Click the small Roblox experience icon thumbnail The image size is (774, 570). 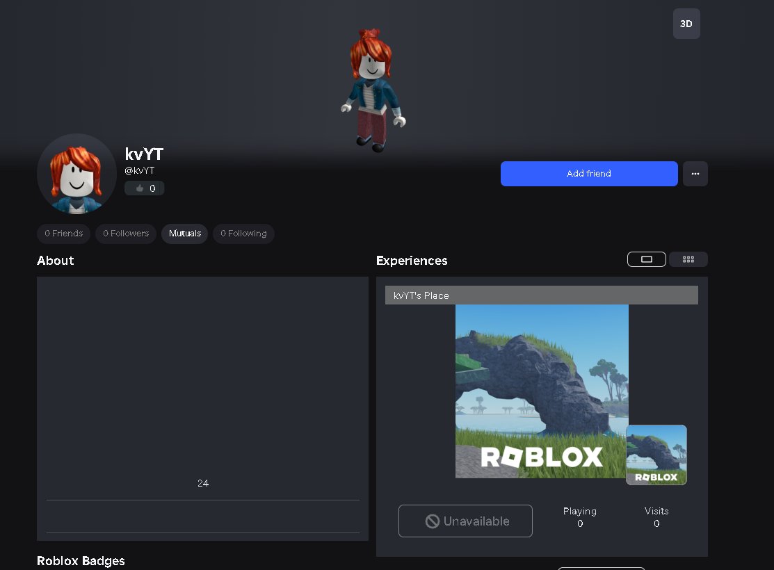656,455
